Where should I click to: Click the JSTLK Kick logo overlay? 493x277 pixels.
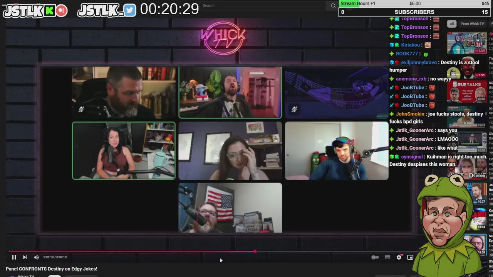click(35, 10)
